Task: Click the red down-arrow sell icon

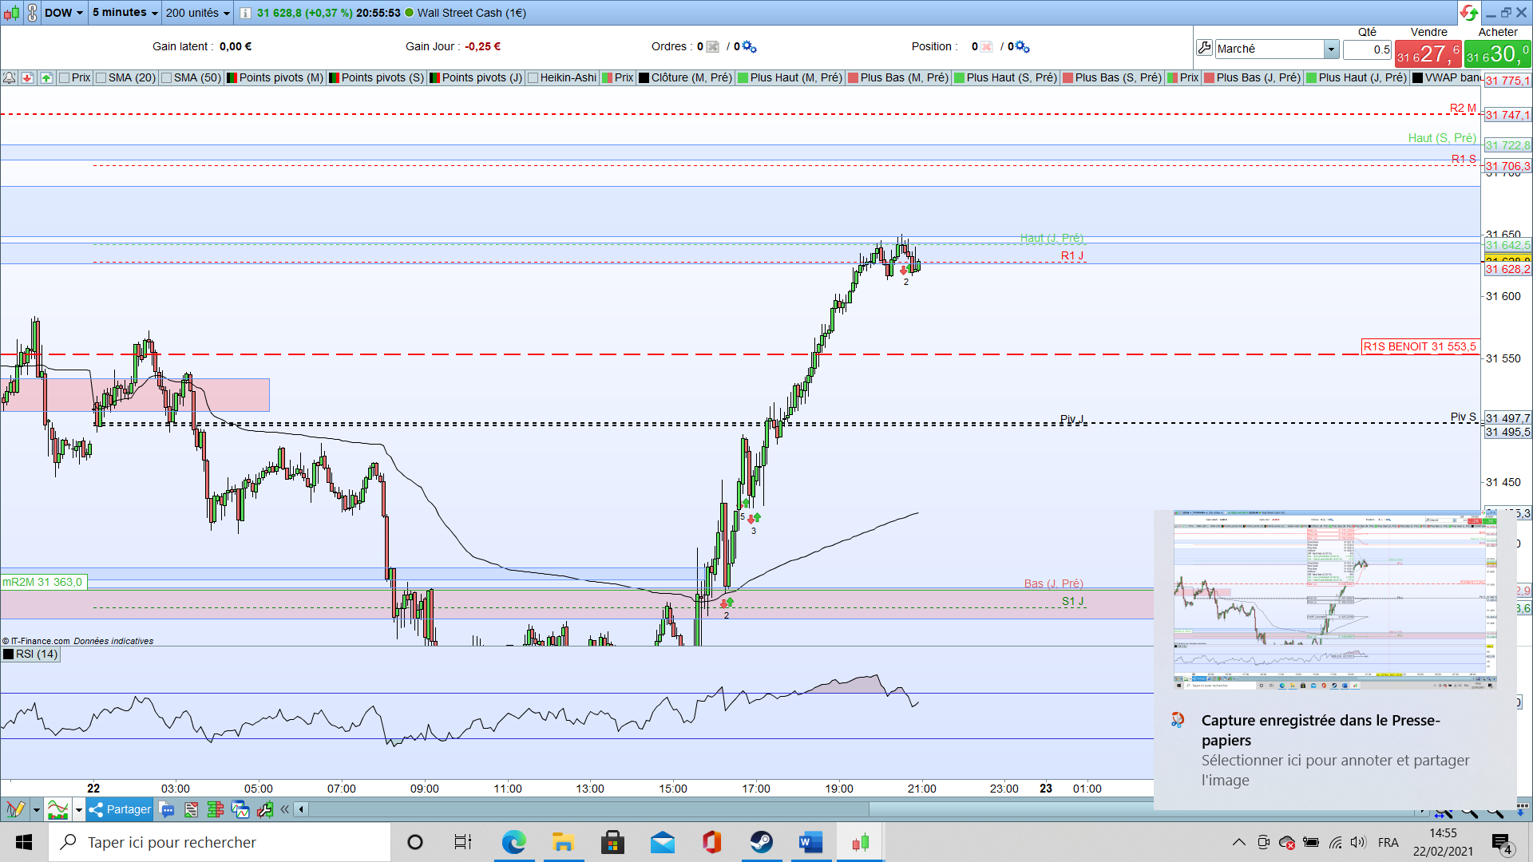Action: (27, 77)
